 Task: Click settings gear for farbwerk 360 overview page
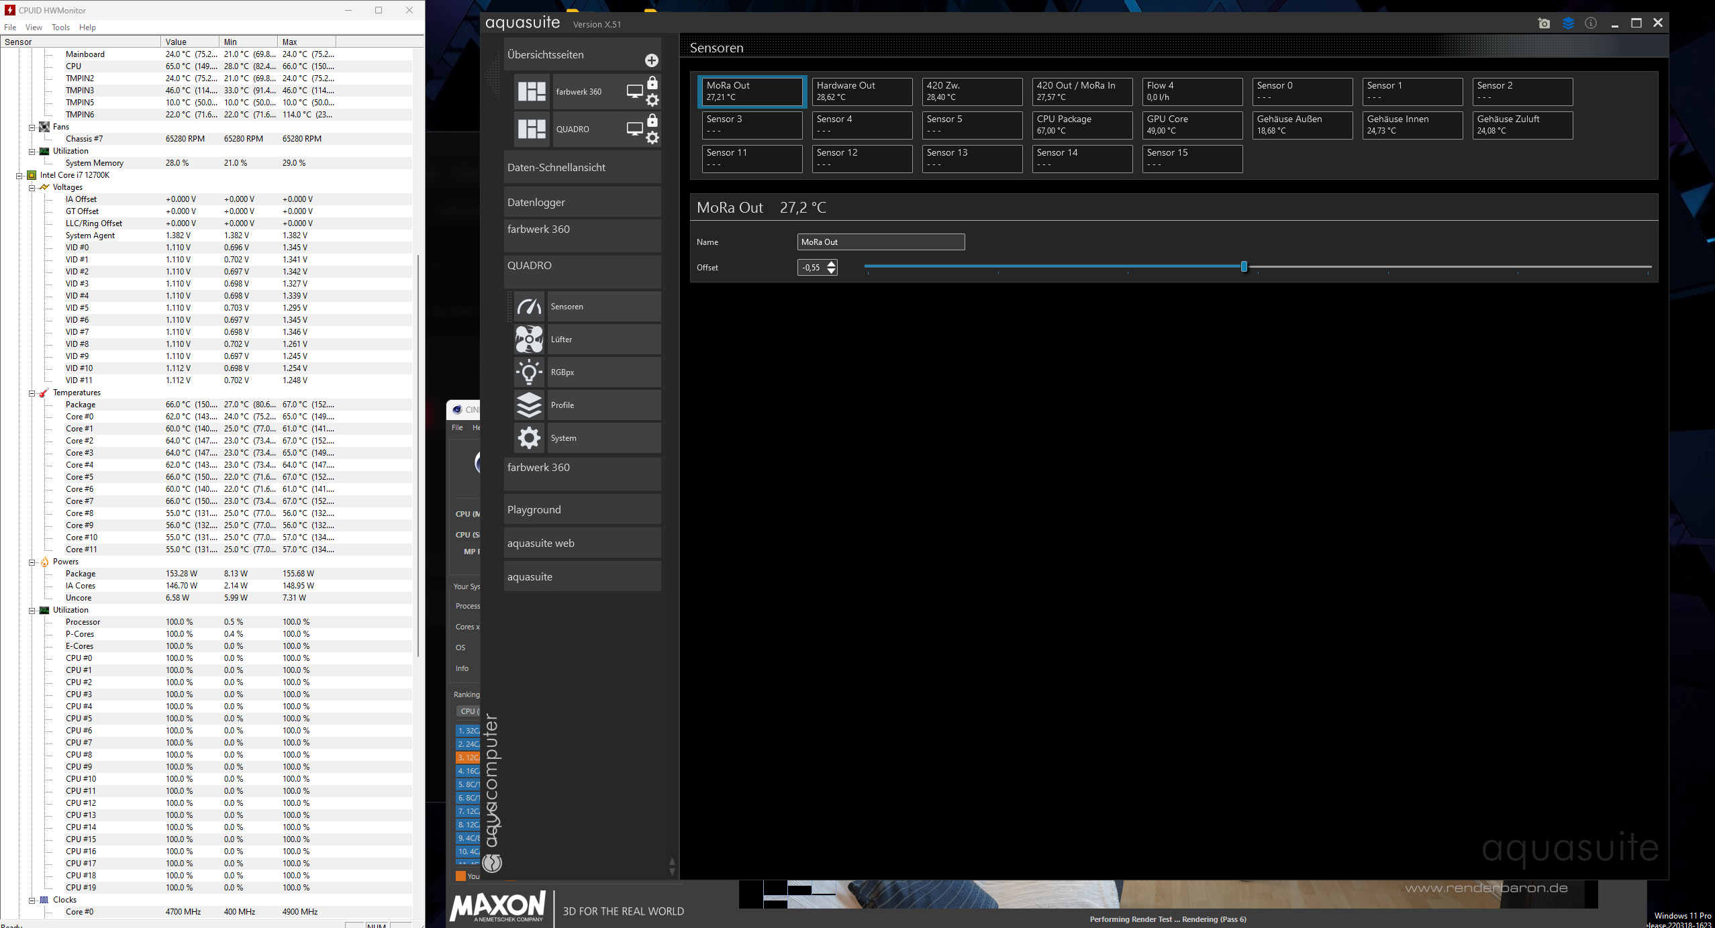(652, 101)
